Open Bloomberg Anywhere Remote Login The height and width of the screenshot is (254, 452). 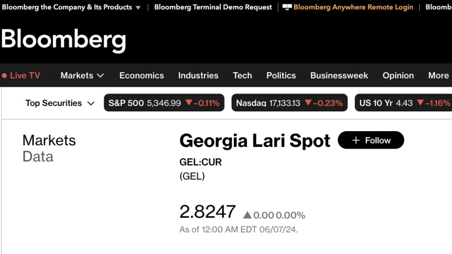(x=353, y=7)
